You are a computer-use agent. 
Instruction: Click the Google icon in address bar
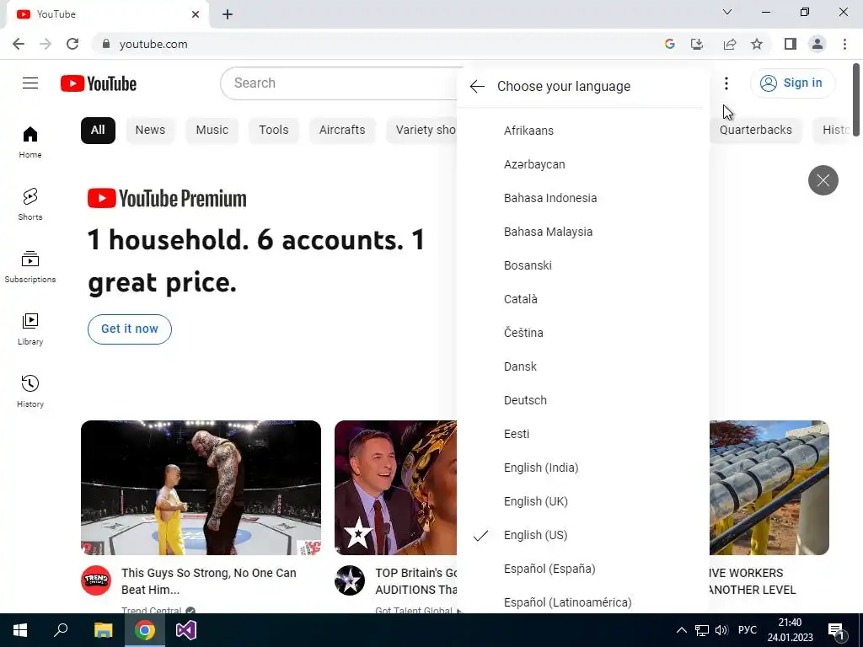point(670,44)
